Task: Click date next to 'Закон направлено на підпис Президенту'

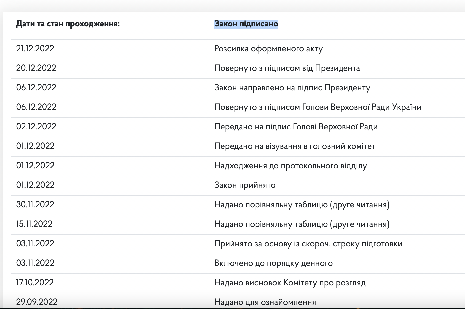Action: pos(36,87)
